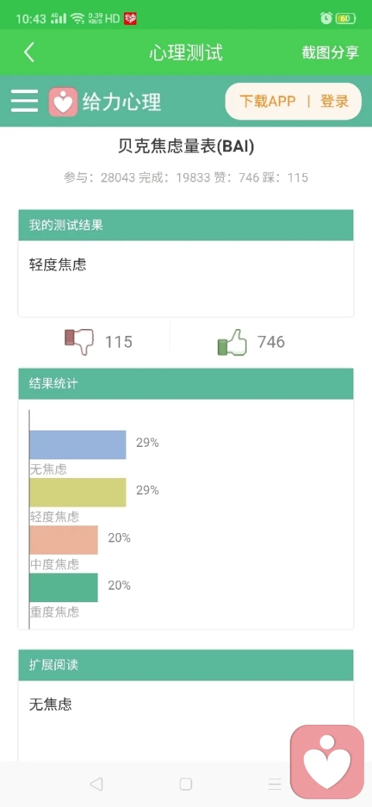Select the orange 中度焦虑 bar

tap(64, 540)
